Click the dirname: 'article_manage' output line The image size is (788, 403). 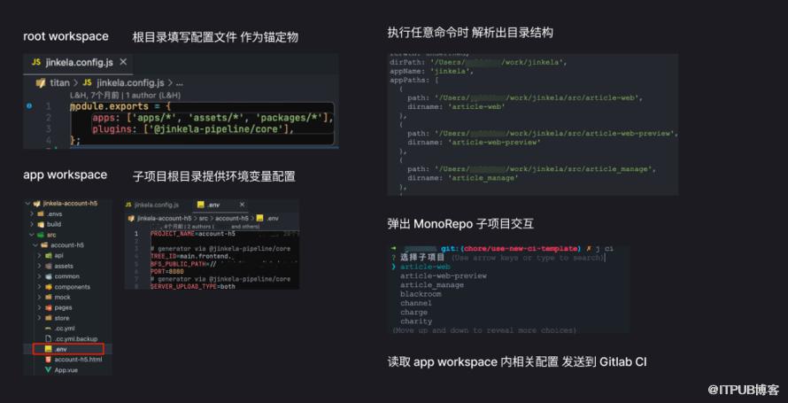coord(463,178)
